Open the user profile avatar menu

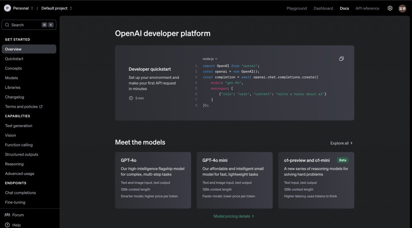tap(402, 8)
